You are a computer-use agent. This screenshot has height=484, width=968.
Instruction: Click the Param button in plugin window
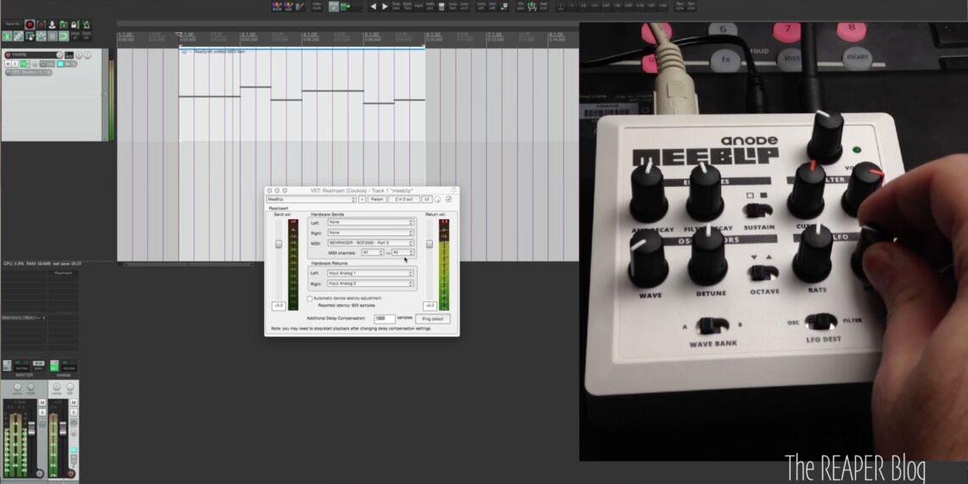pos(376,199)
